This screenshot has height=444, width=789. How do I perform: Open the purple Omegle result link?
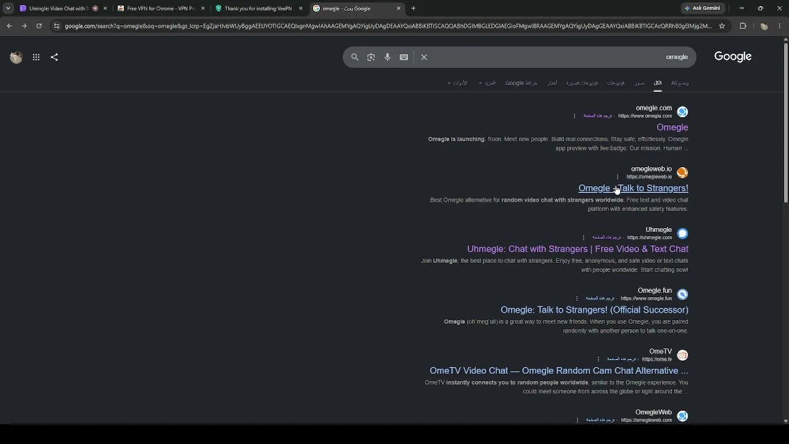(x=672, y=128)
